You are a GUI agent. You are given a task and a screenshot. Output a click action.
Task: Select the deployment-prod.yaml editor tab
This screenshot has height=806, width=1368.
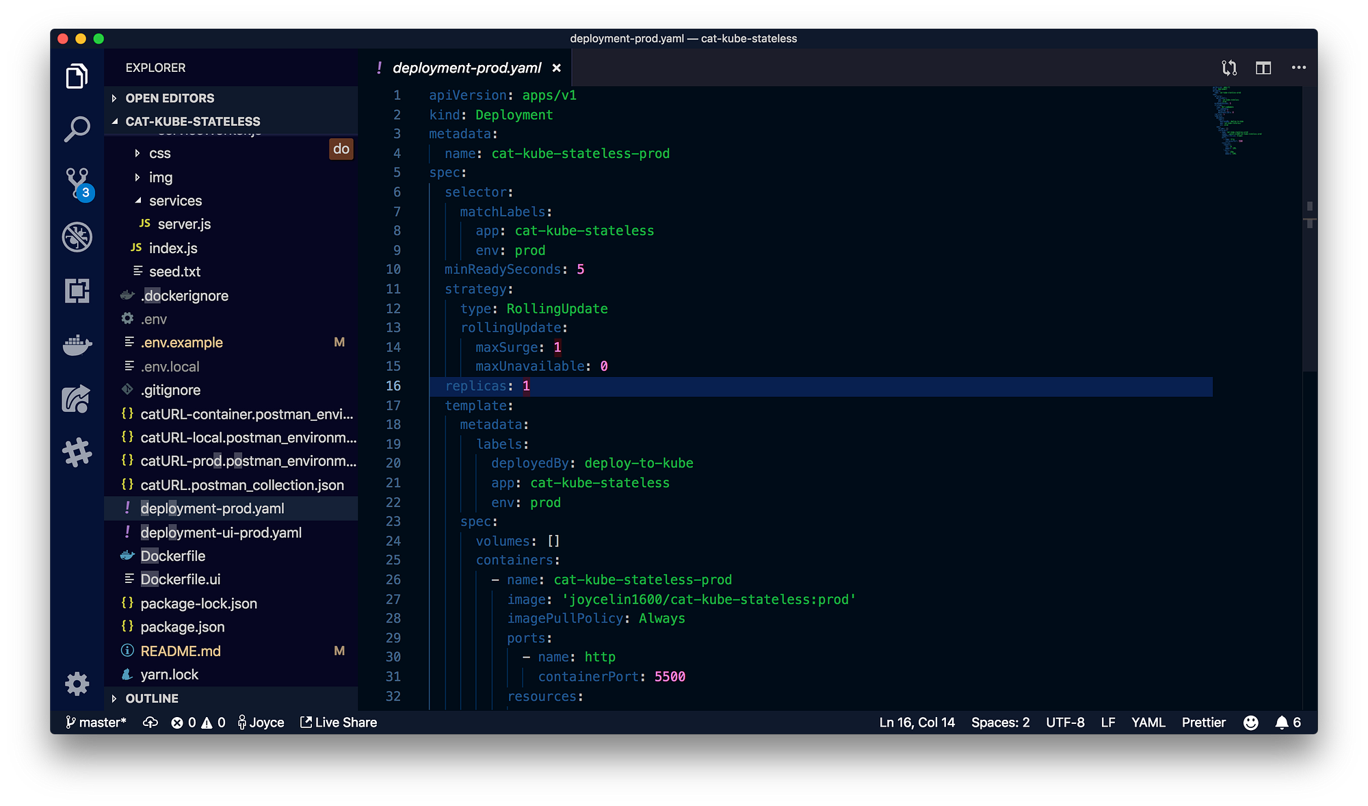click(x=466, y=68)
